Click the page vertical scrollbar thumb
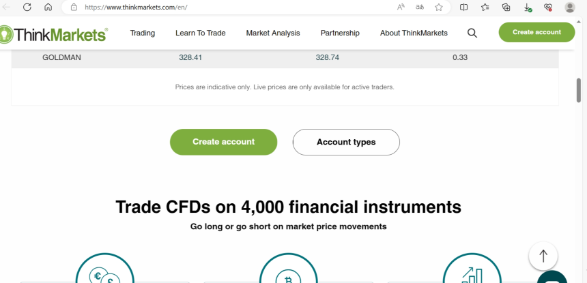Viewport: 587px width, 283px height. click(579, 91)
